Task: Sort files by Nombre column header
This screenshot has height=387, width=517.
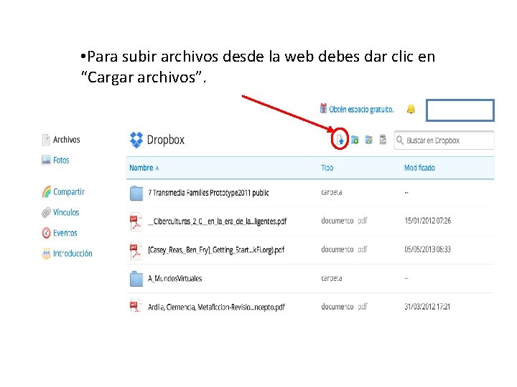Action: (x=141, y=168)
